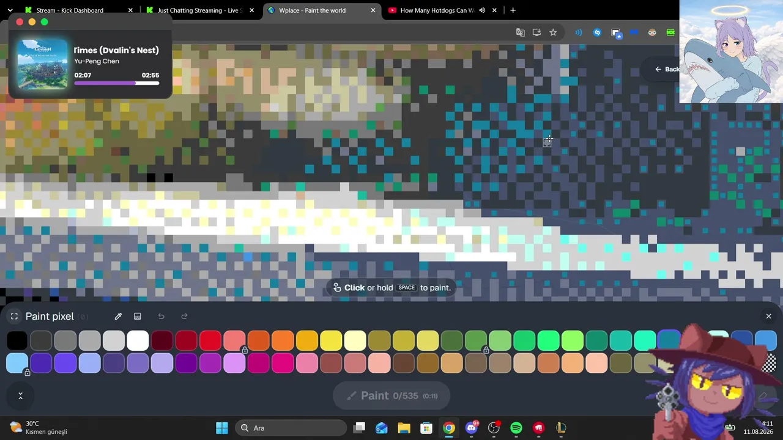Click the taskbar clock showing 4:11
The width and height of the screenshot is (783, 440).
[x=759, y=427]
